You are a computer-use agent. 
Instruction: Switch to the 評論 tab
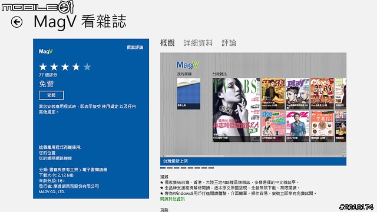(229, 43)
